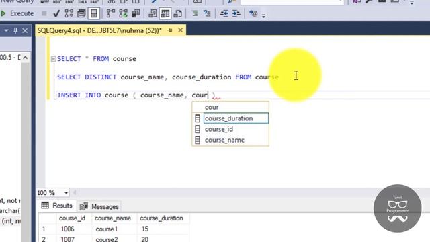Image resolution: width=430 pixels, height=242 pixels.
Task: Place cursor on the 'SELECT * FROM course' line
Action: (x=97, y=59)
